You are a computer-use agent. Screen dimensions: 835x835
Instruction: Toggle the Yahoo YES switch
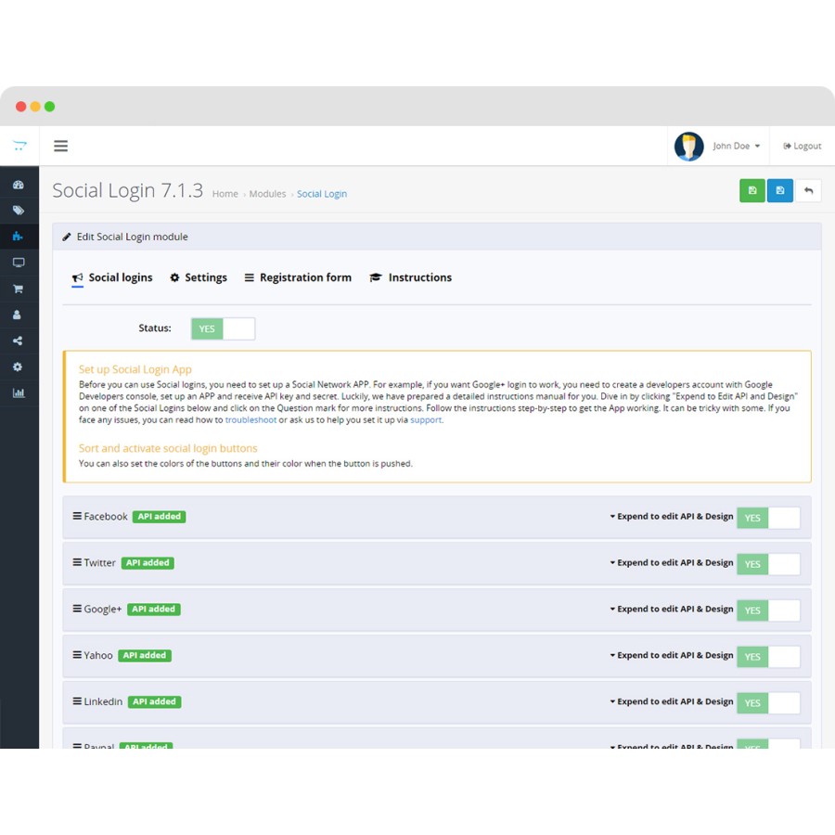pyautogui.click(x=768, y=657)
